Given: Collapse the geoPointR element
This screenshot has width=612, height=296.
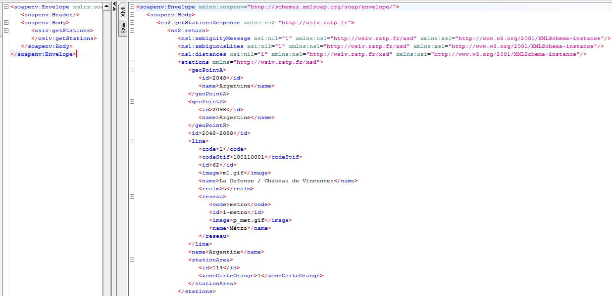Looking at the screenshot, I should click(132, 102).
